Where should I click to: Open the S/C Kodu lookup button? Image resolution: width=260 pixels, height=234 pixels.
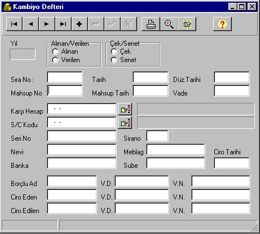(x=125, y=123)
